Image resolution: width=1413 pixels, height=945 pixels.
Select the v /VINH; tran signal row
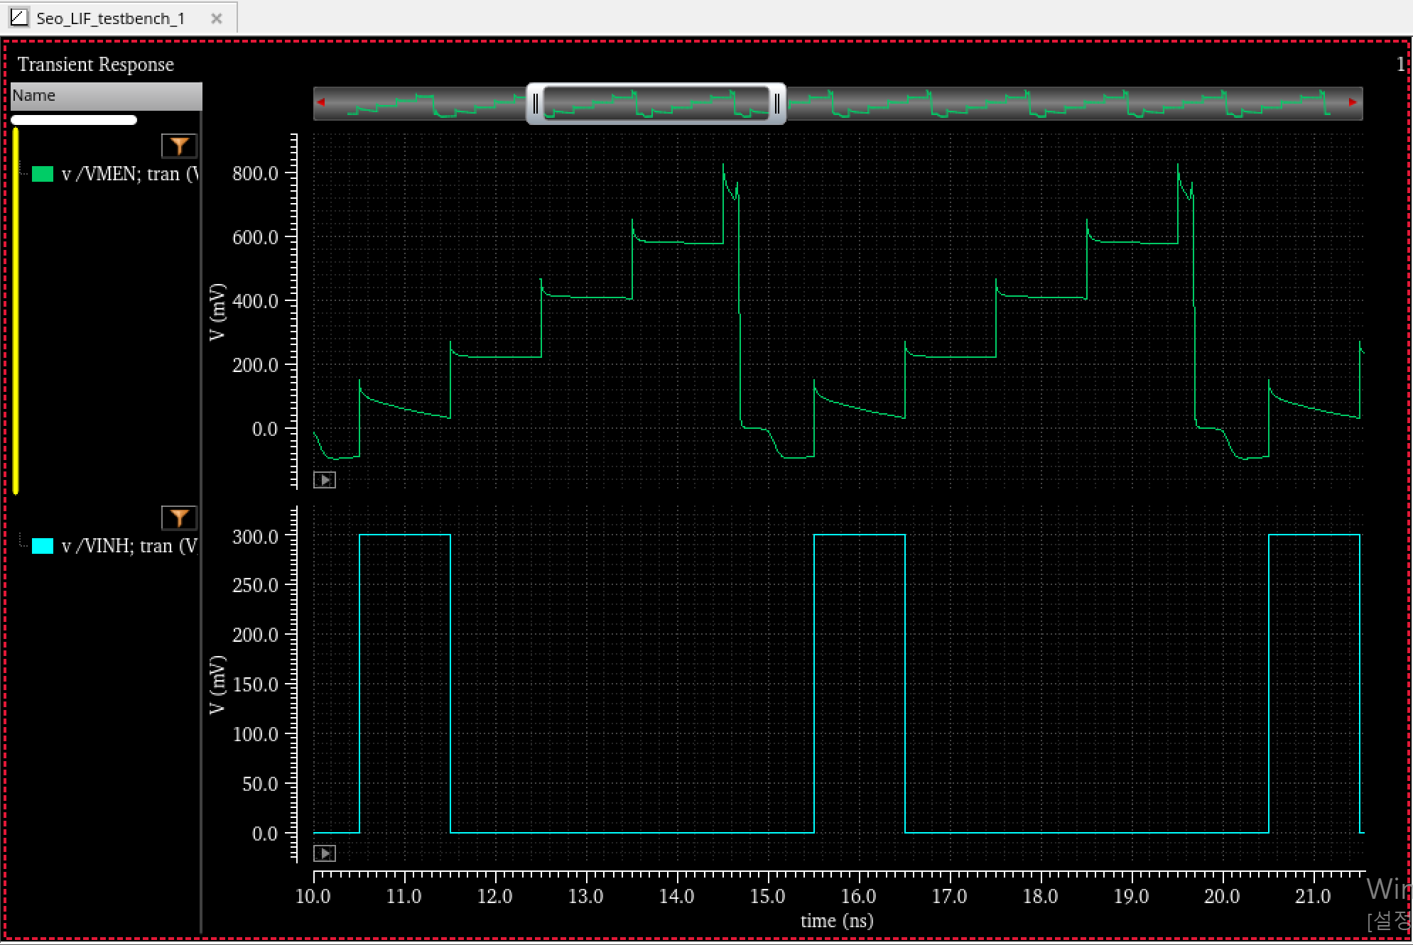click(115, 546)
